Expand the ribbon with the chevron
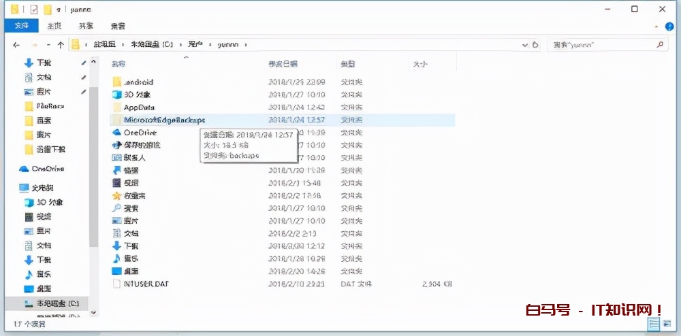The image size is (681, 336). click(656, 27)
